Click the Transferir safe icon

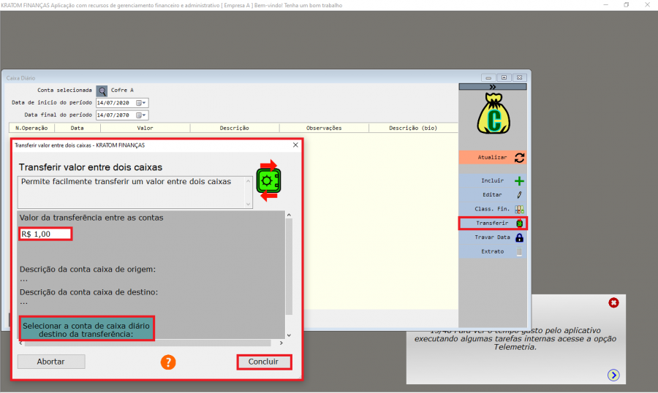click(x=520, y=223)
